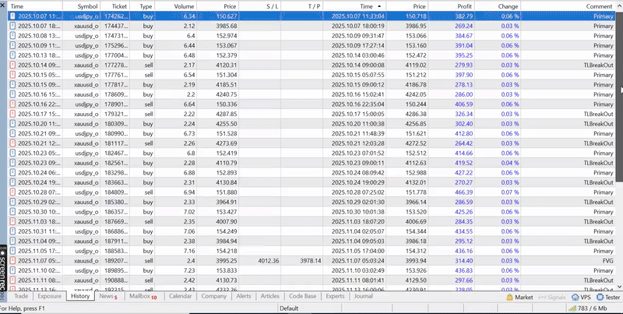
Task: Click the buy icon of ticket 175296 row
Action: [12, 45]
